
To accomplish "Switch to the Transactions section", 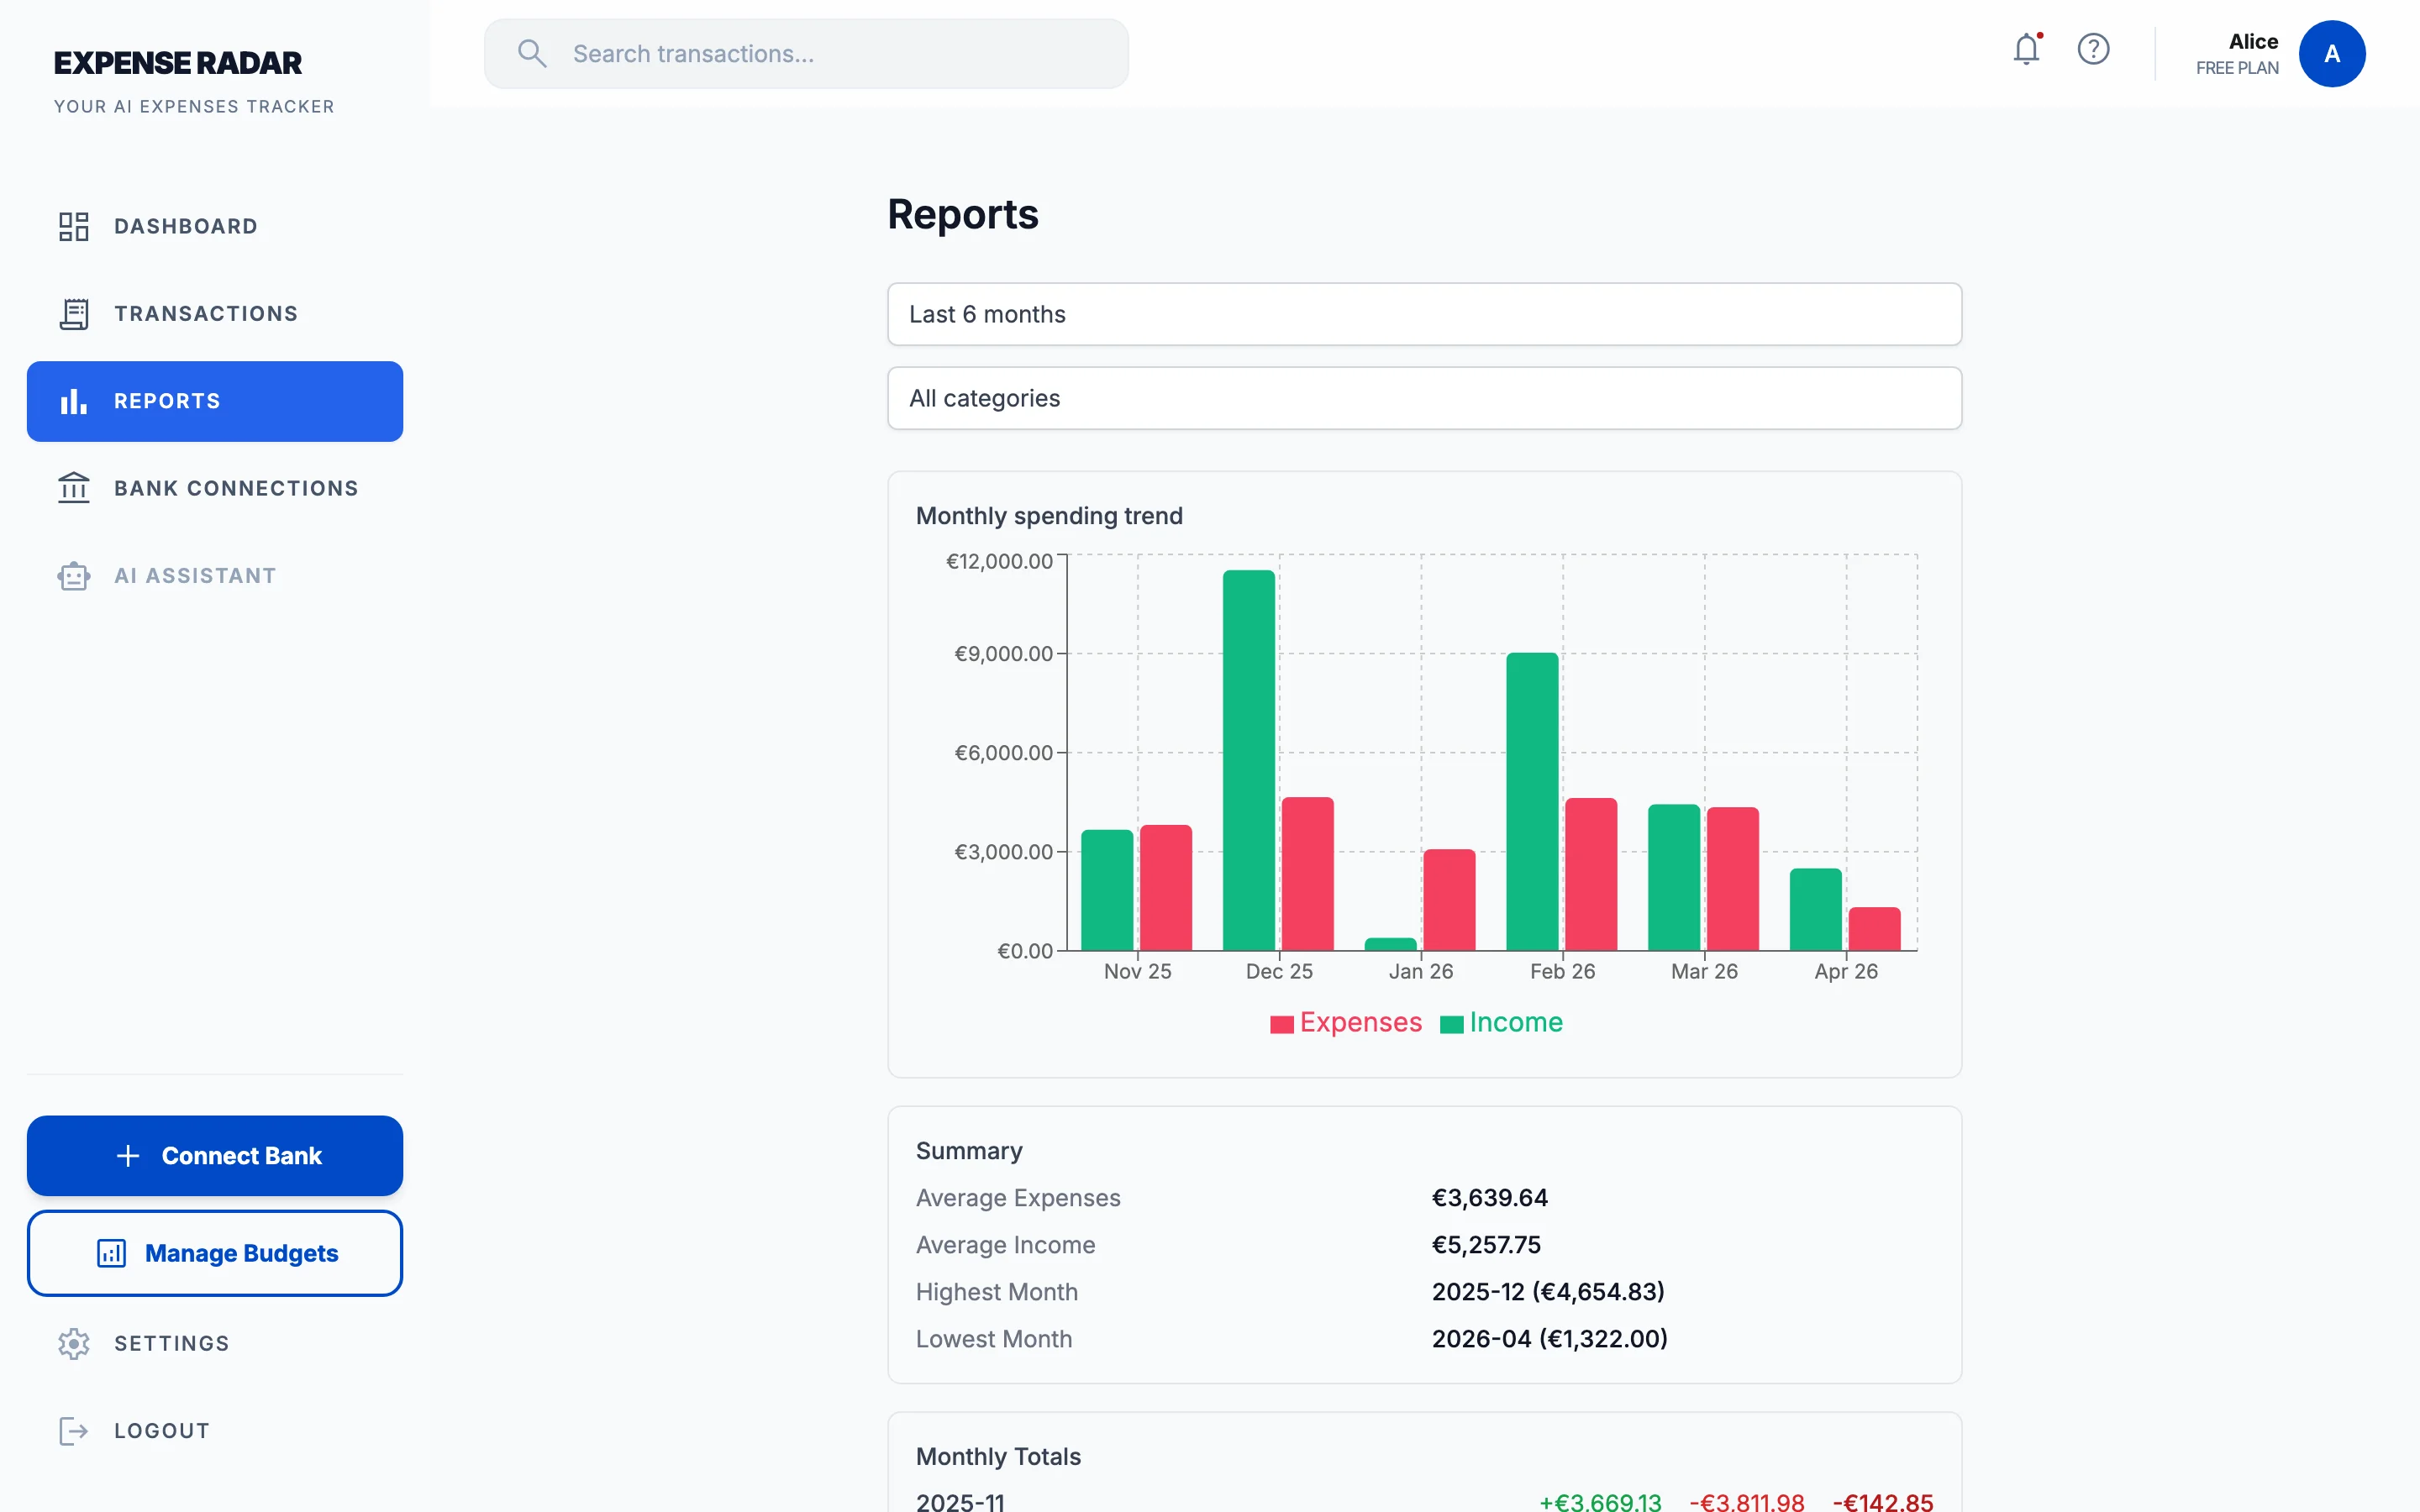I will click(205, 313).
